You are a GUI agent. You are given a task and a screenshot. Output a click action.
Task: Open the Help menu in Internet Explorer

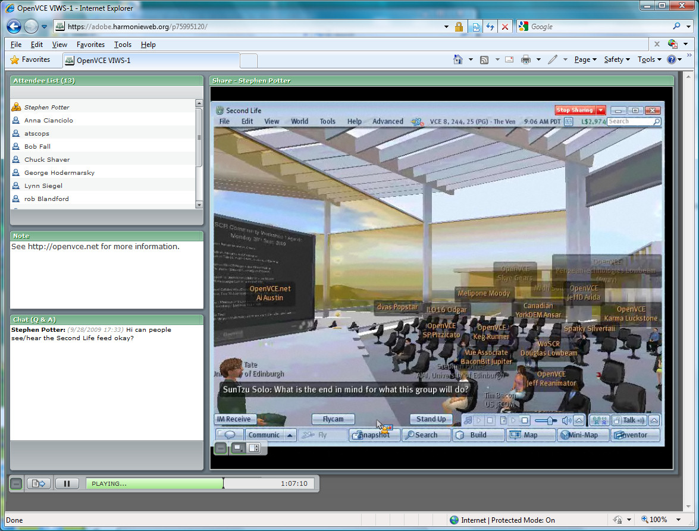[x=148, y=44]
